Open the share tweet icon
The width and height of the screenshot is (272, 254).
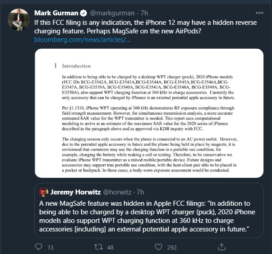221,247
